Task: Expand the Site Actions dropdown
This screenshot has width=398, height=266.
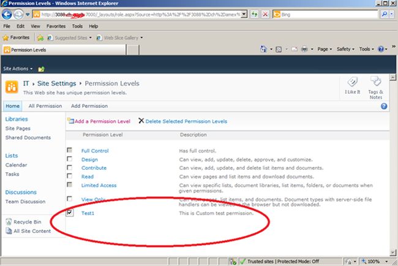Action: point(18,69)
